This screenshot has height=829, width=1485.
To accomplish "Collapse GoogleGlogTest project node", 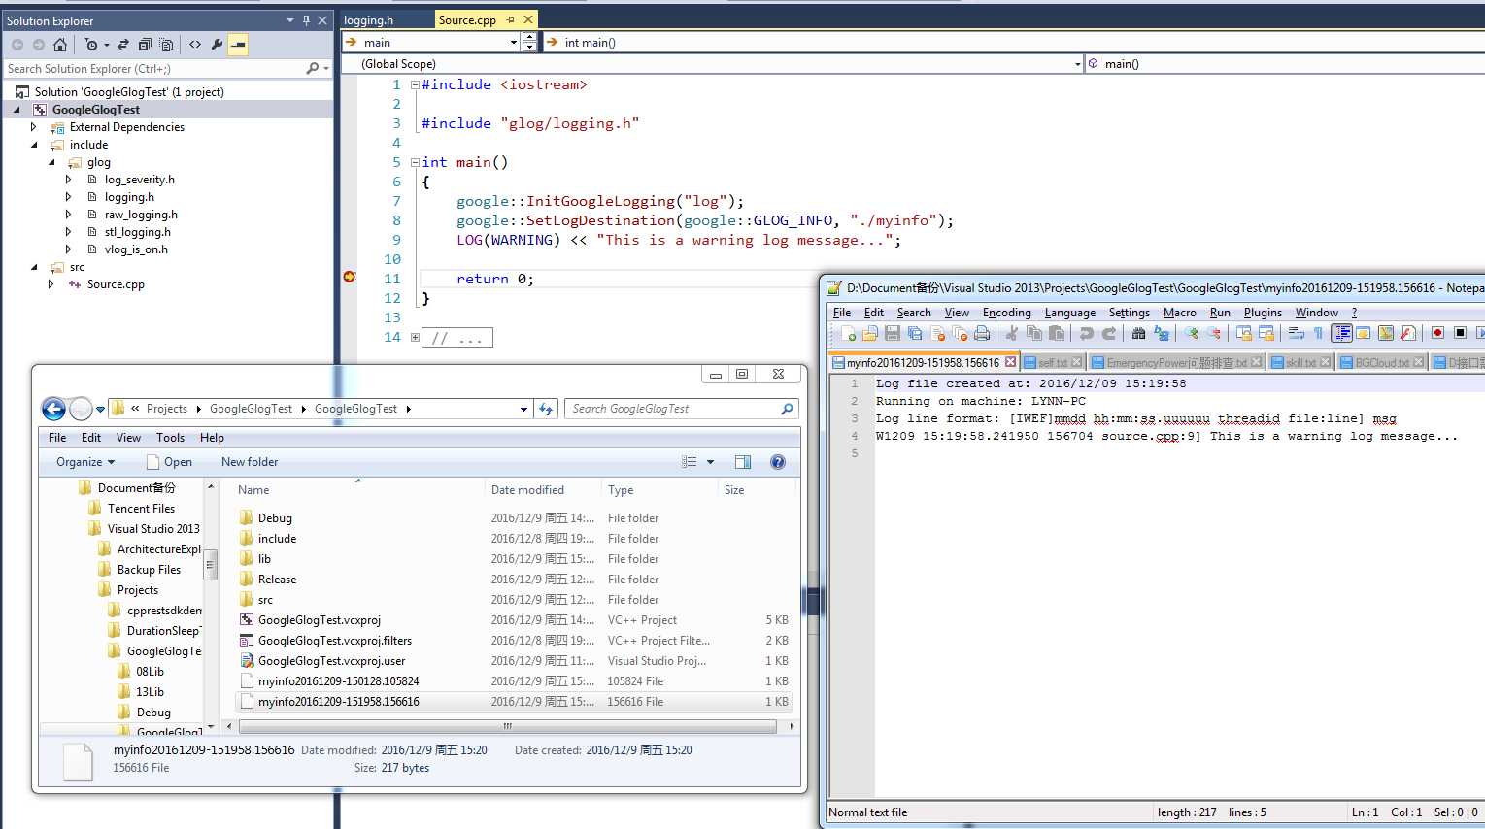I will click(x=17, y=110).
